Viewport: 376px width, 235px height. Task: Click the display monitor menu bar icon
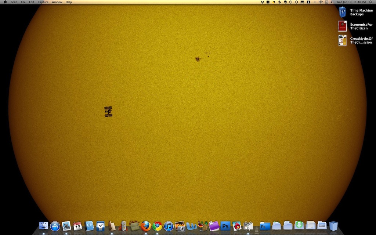(x=303, y=2)
